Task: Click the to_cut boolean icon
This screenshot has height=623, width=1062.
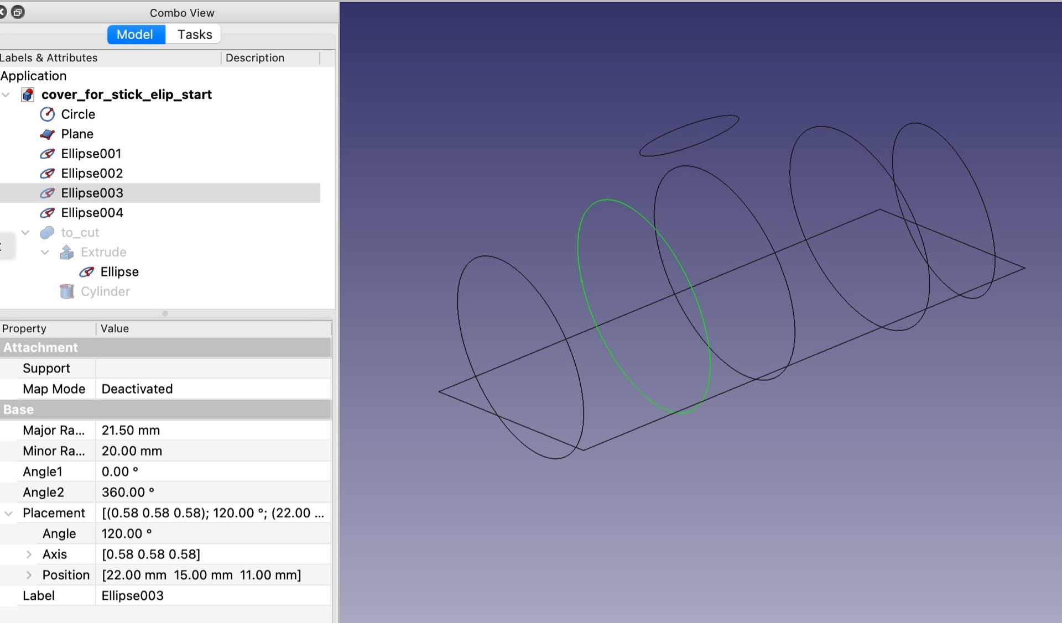Action: [48, 233]
